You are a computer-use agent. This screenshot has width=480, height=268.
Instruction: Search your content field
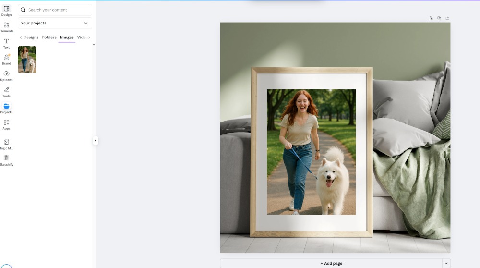(55, 10)
